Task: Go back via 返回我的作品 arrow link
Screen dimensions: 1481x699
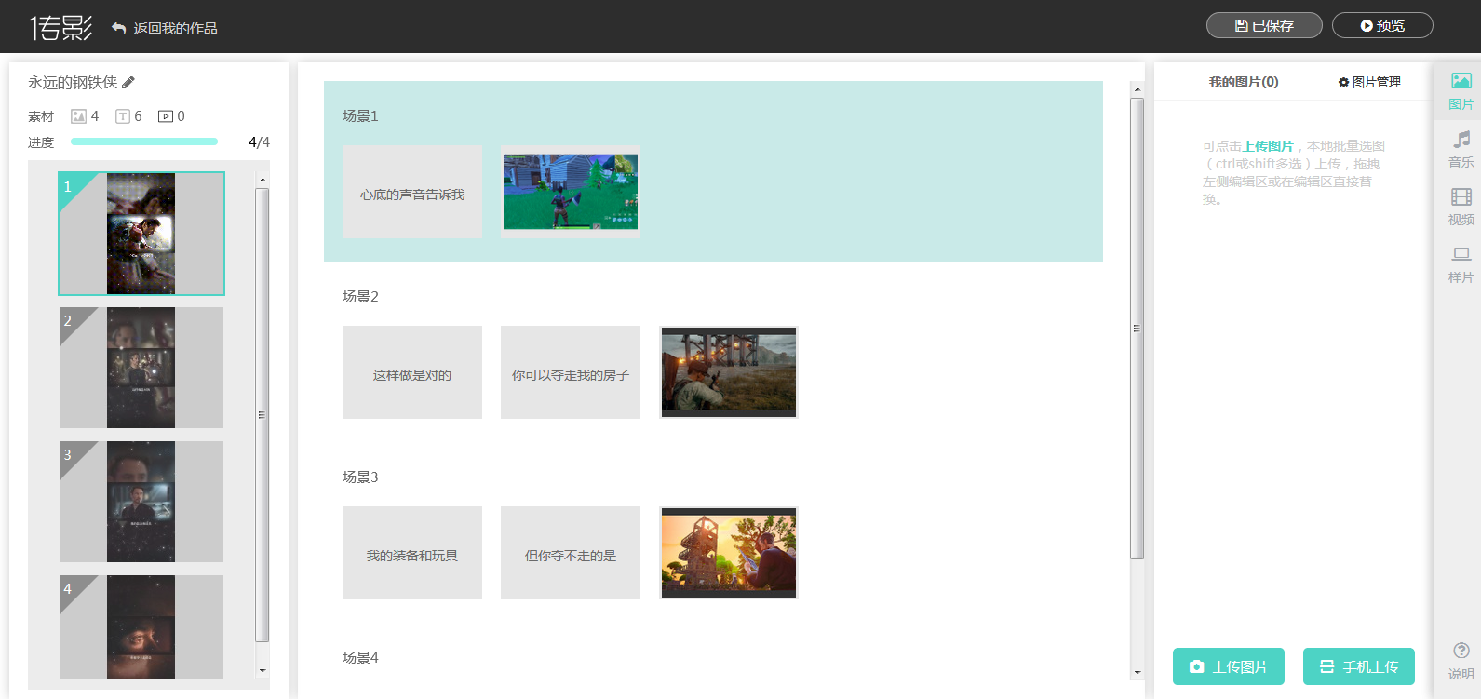Action: pyautogui.click(x=164, y=29)
